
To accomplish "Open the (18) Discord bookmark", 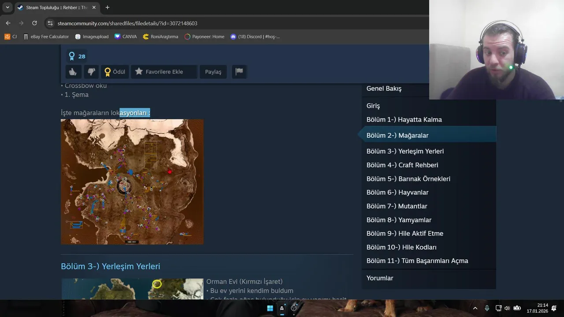I will point(255,37).
